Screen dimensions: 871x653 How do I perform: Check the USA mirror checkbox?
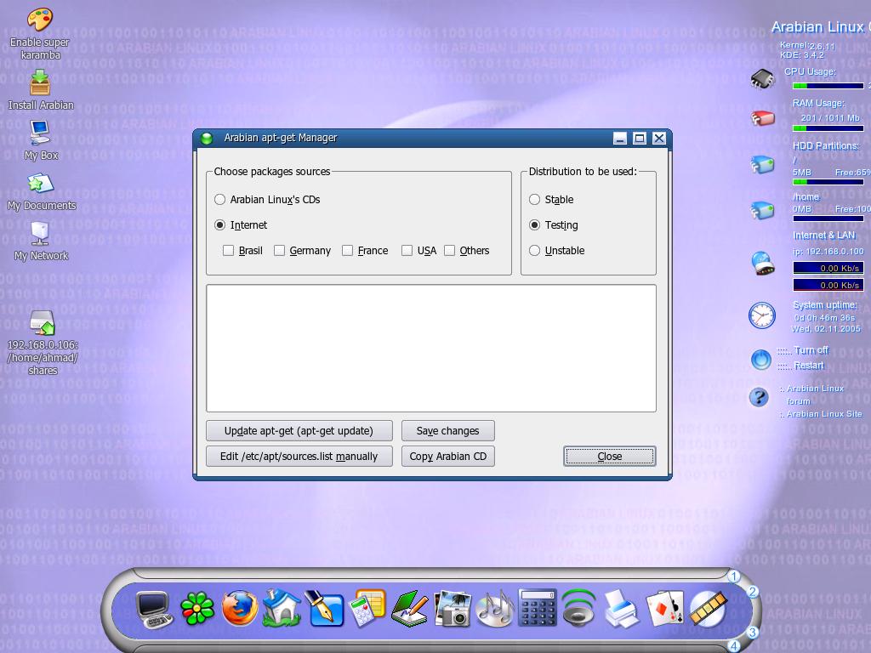[x=407, y=251]
